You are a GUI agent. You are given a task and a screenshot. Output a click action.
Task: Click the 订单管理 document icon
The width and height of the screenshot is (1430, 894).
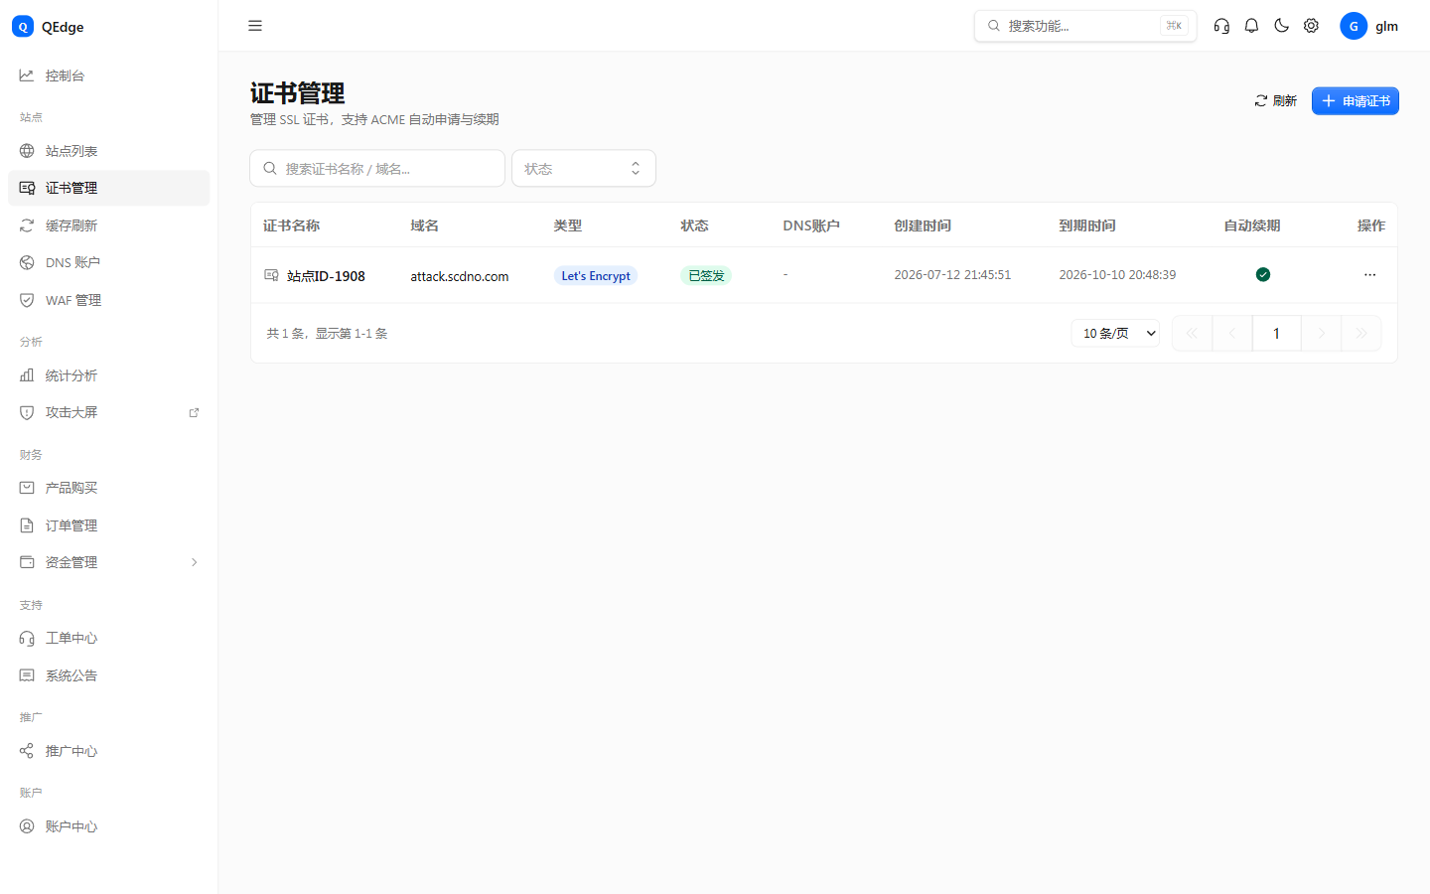click(27, 525)
